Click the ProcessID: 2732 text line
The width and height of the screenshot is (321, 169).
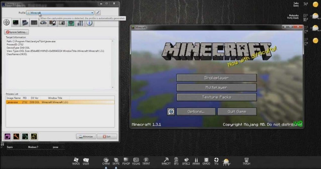15,44
